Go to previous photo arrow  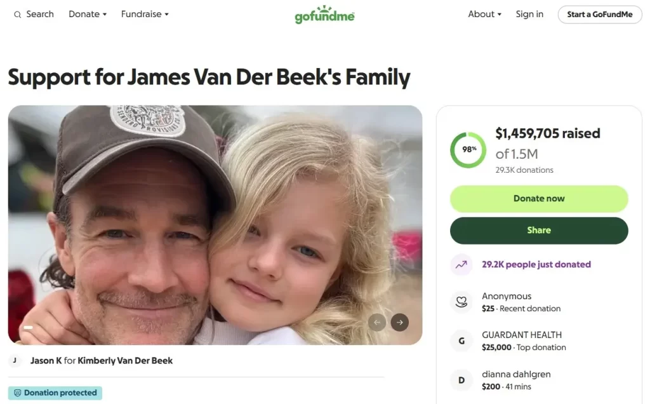(377, 322)
